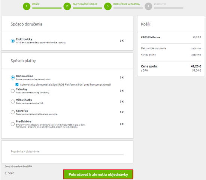Select SporoPay payment option
This screenshot has width=206, height=180.
coord(13,112)
